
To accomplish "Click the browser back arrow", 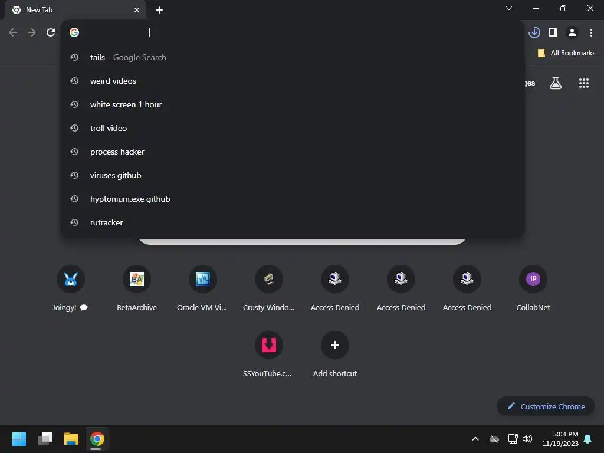I will [13, 33].
